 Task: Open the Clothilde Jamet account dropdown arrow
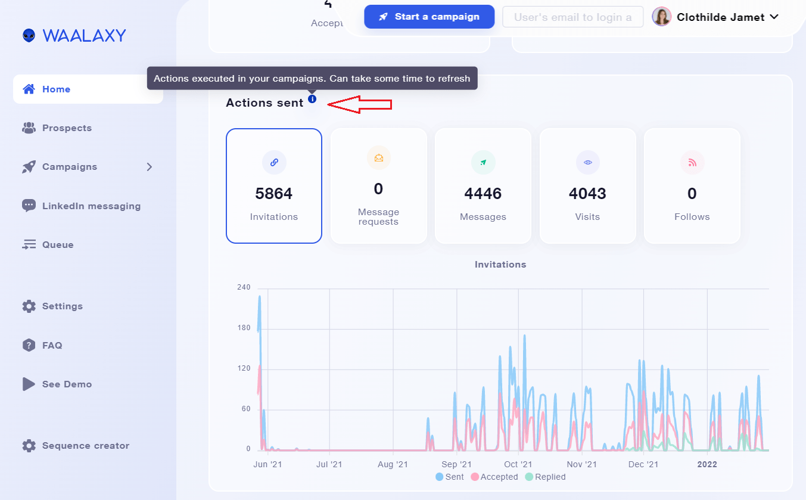[774, 17]
